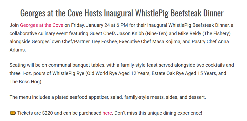This screenshot has width=247, height=121.
Task: Click the WhistlePig Beefsteak Dinner headline
Action: [x=122, y=13]
